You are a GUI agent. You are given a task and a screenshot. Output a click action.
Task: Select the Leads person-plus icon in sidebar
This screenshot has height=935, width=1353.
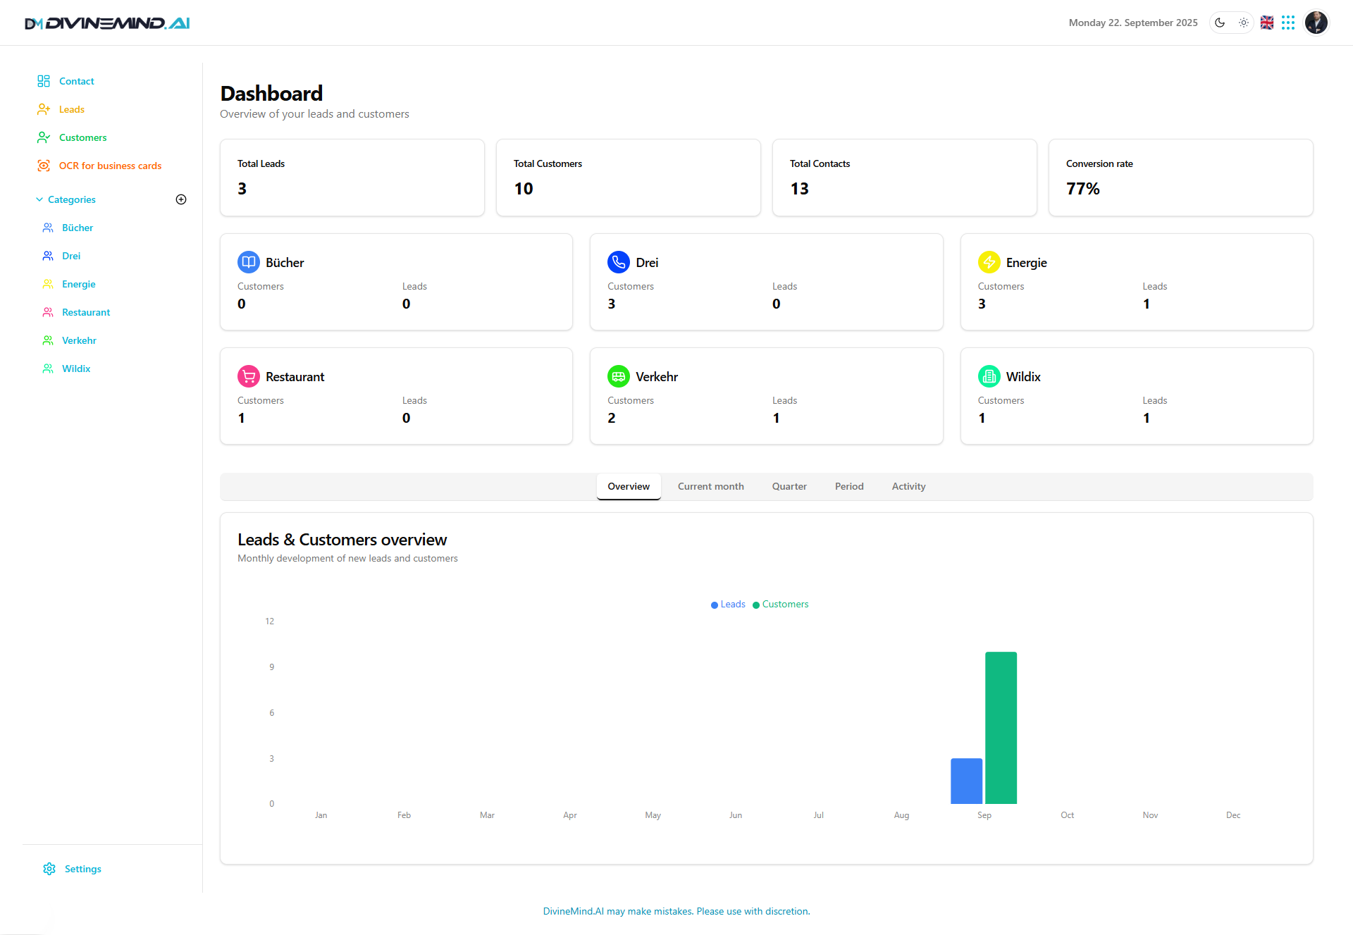click(x=44, y=109)
